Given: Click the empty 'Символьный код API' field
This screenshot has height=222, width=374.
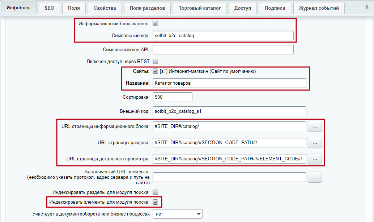Looking at the screenshot, I should pos(223,49).
